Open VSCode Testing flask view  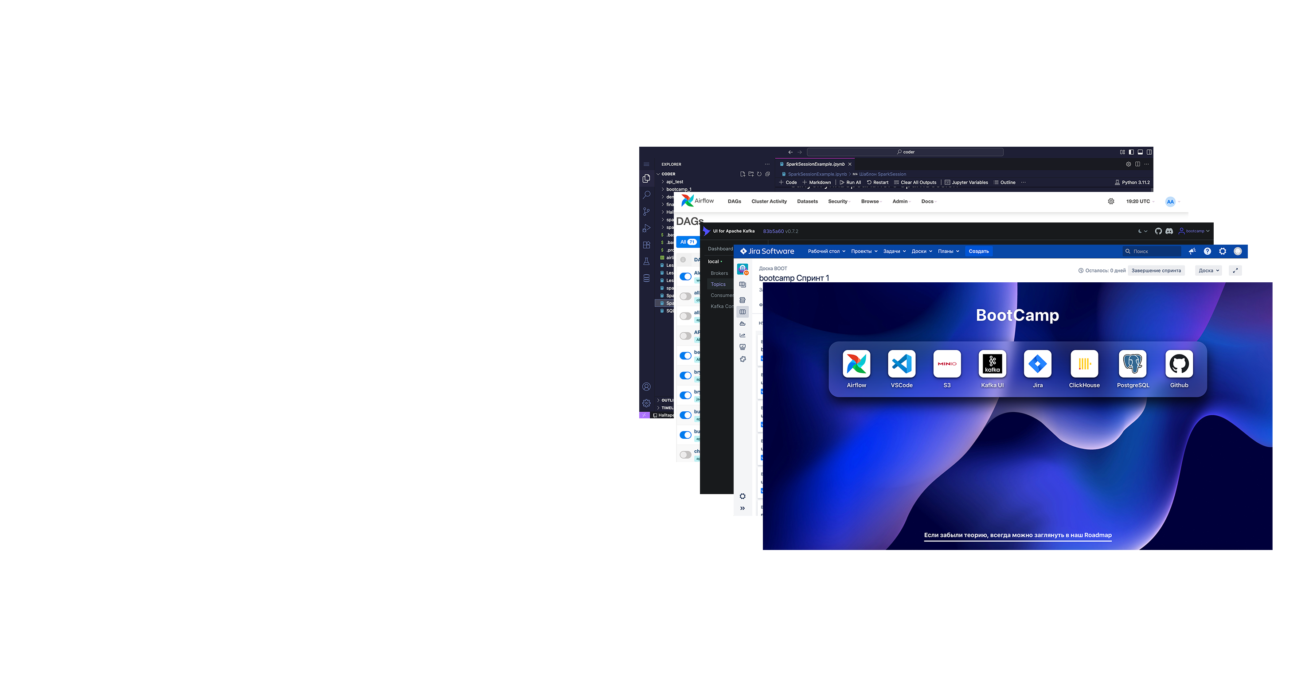pos(646,261)
